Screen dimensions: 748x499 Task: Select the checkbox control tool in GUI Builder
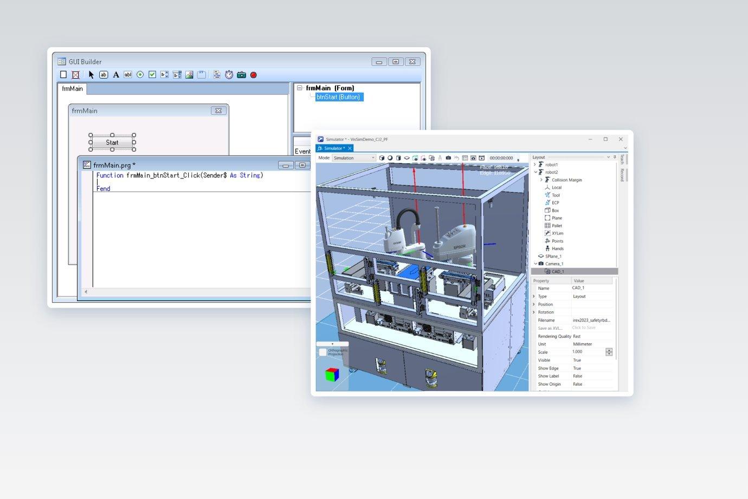click(x=152, y=75)
